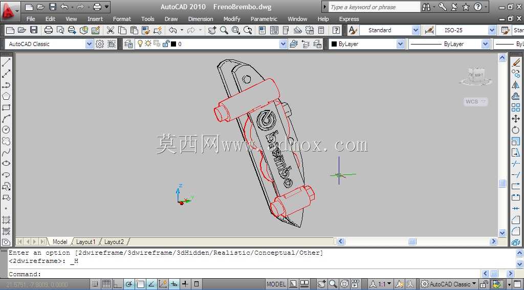The image size is (524, 290).
Task: Click the MODEL space button in status bar
Action: [x=276, y=284]
